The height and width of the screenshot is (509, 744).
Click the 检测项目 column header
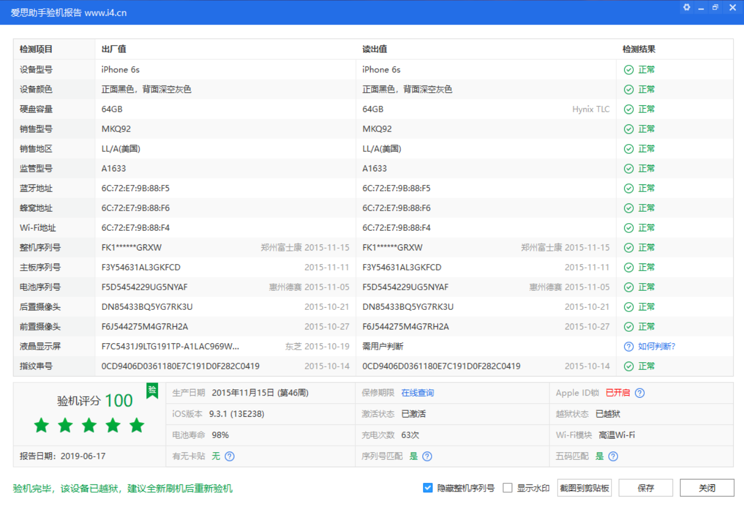(x=36, y=49)
